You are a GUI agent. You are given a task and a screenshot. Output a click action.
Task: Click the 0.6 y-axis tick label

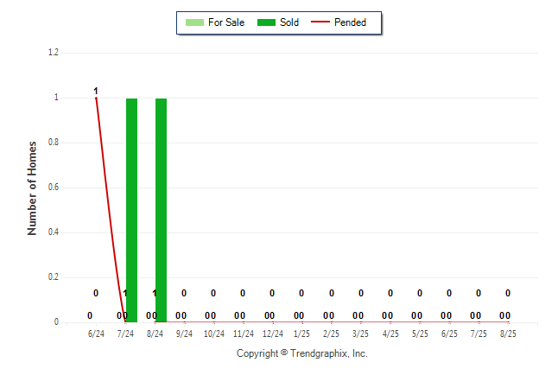[54, 187]
